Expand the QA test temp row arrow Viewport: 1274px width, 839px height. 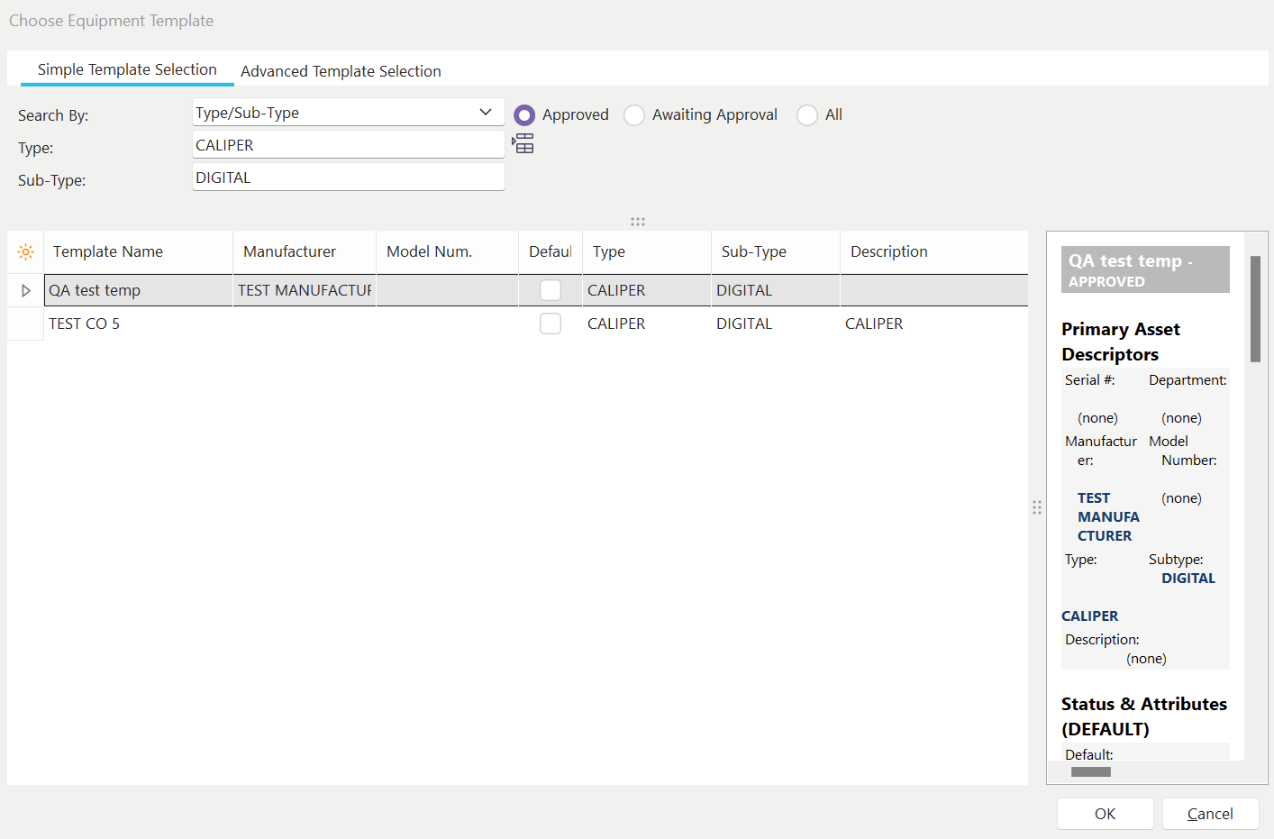(26, 290)
